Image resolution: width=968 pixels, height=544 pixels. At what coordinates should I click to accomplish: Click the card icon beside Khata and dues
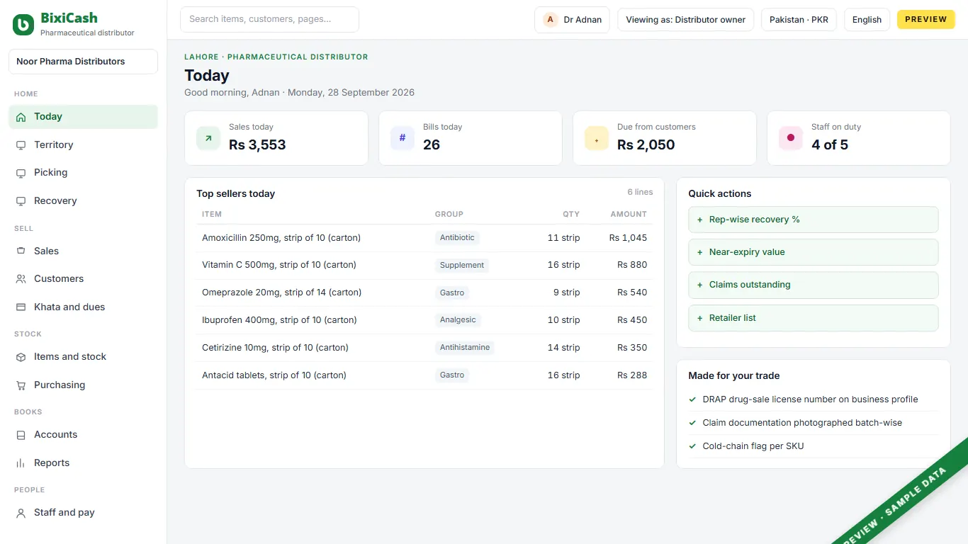(x=21, y=307)
